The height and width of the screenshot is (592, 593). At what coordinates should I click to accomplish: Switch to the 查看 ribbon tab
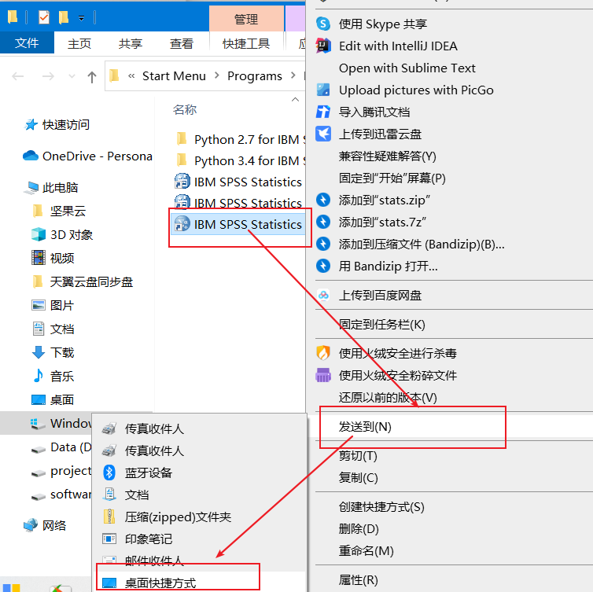point(182,43)
